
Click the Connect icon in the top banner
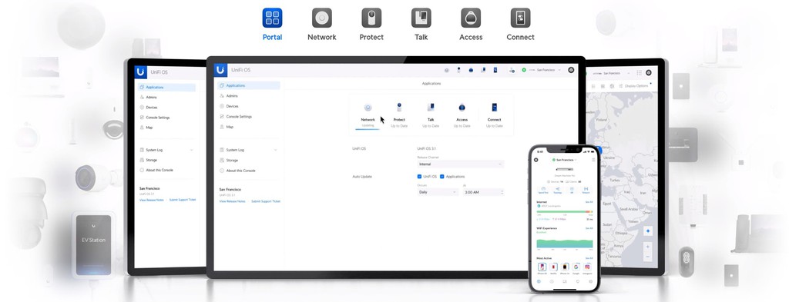point(520,18)
